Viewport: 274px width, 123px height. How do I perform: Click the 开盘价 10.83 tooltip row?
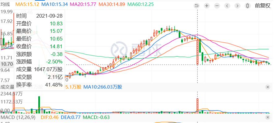39,23
